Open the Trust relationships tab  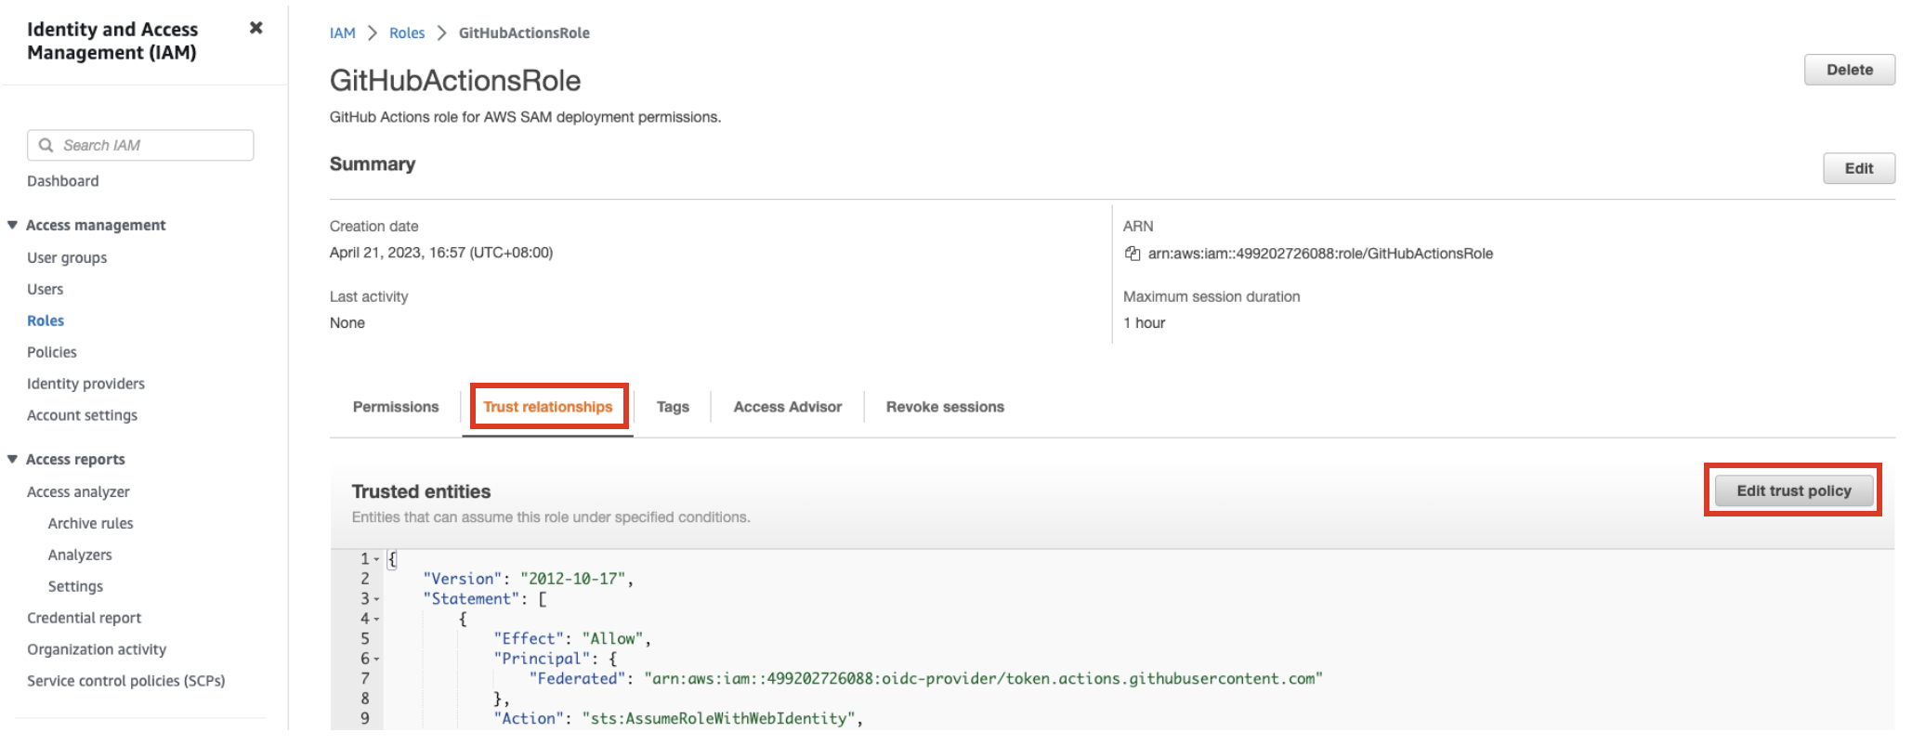(548, 407)
